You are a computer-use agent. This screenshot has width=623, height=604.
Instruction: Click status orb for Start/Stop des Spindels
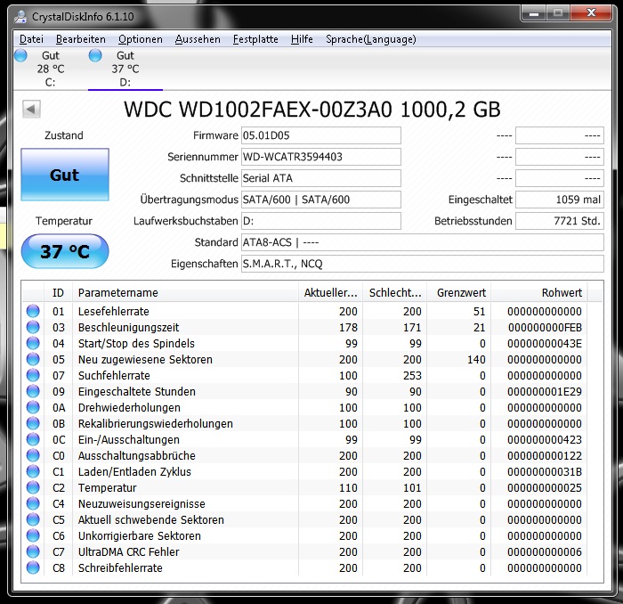click(x=33, y=343)
